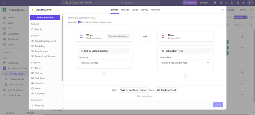The width and height of the screenshot is (255, 115).
Task: Open Aron Kantor's Space in sidebar
Action: pos(17,68)
